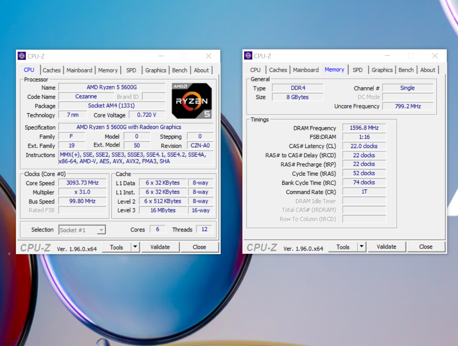
Task: Click Tools button in right CPU-Z window
Action: 343,247
